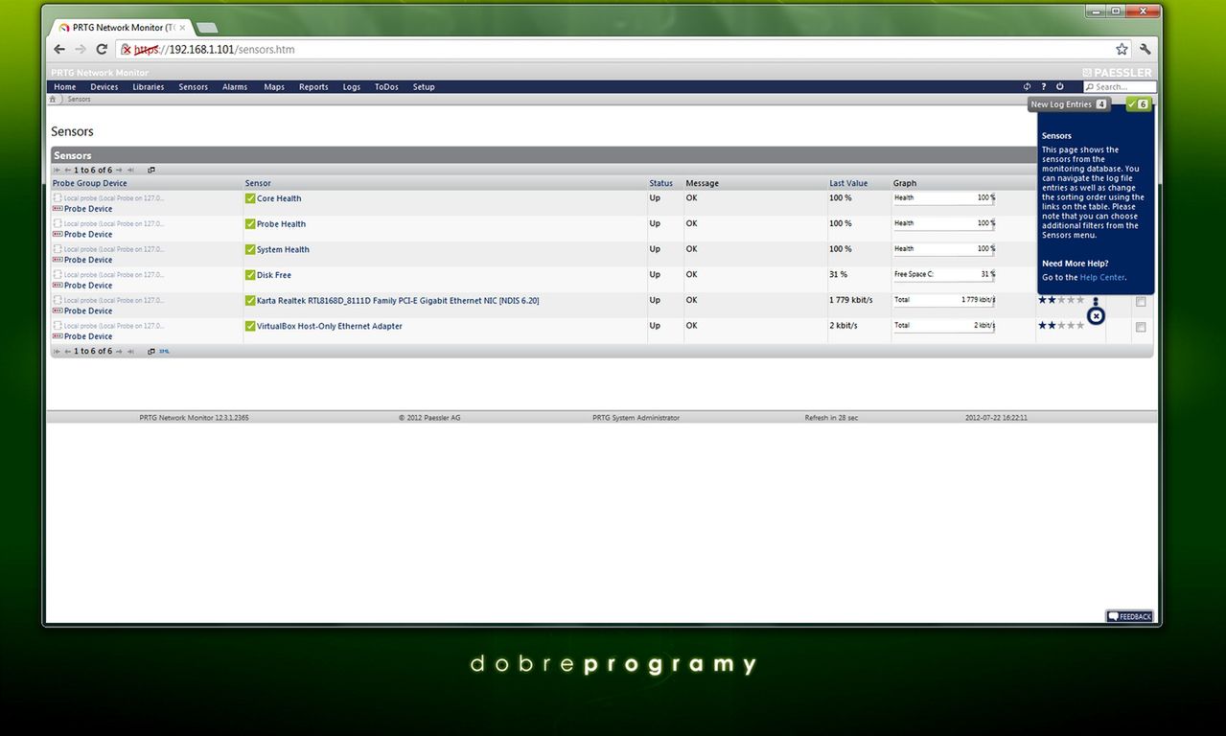This screenshot has width=1226, height=736.
Task: Click the green status checkmark beside Probe Health
Action: [250, 224]
